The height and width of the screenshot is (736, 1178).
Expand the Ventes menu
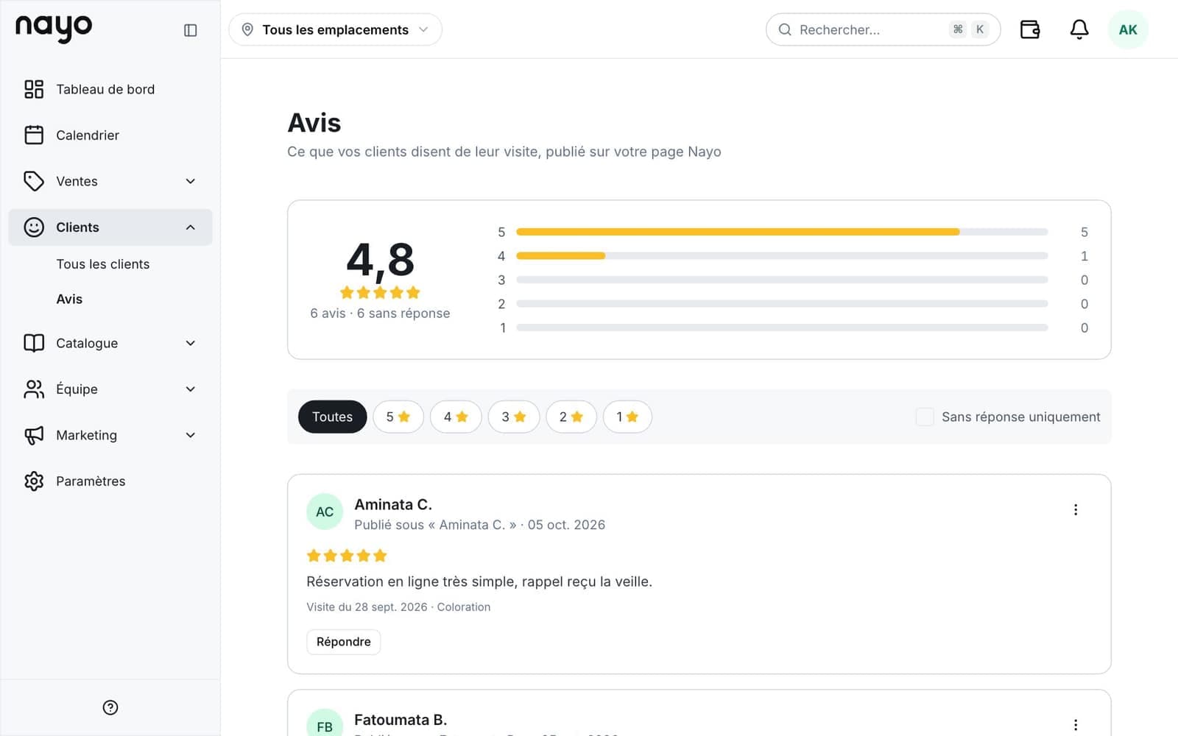110,181
